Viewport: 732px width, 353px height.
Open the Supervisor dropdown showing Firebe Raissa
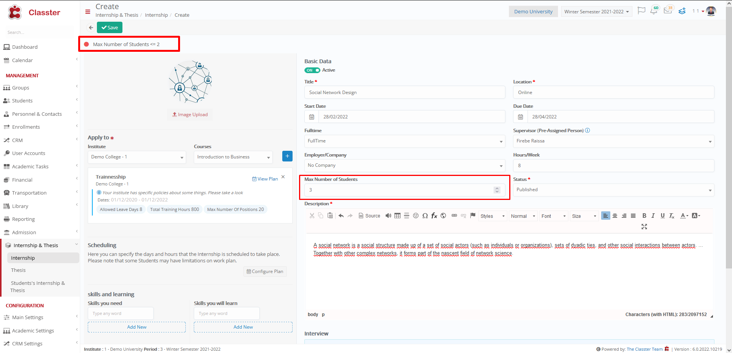613,141
